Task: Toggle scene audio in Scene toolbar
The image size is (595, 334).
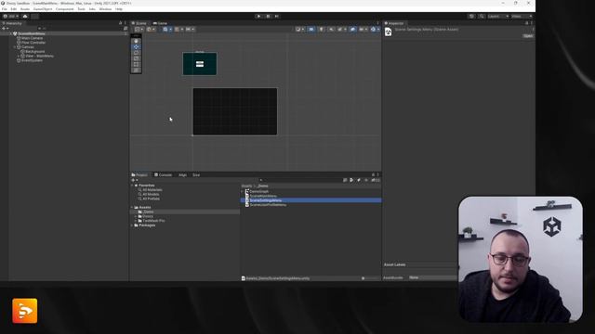Action: tap(331, 29)
